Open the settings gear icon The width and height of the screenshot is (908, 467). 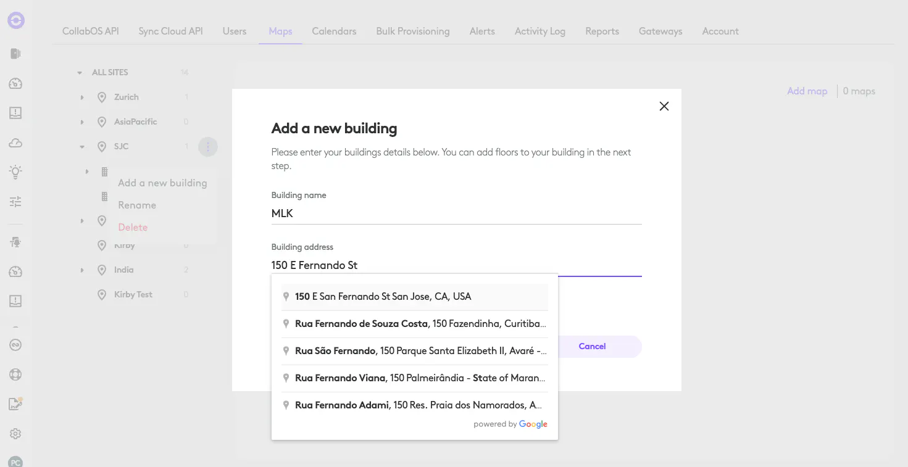tap(15, 434)
